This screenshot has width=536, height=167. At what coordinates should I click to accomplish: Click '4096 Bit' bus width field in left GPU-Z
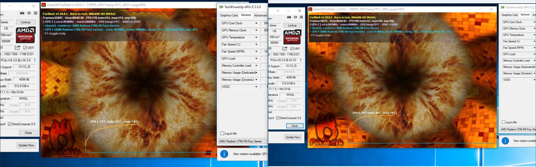coord(24,79)
